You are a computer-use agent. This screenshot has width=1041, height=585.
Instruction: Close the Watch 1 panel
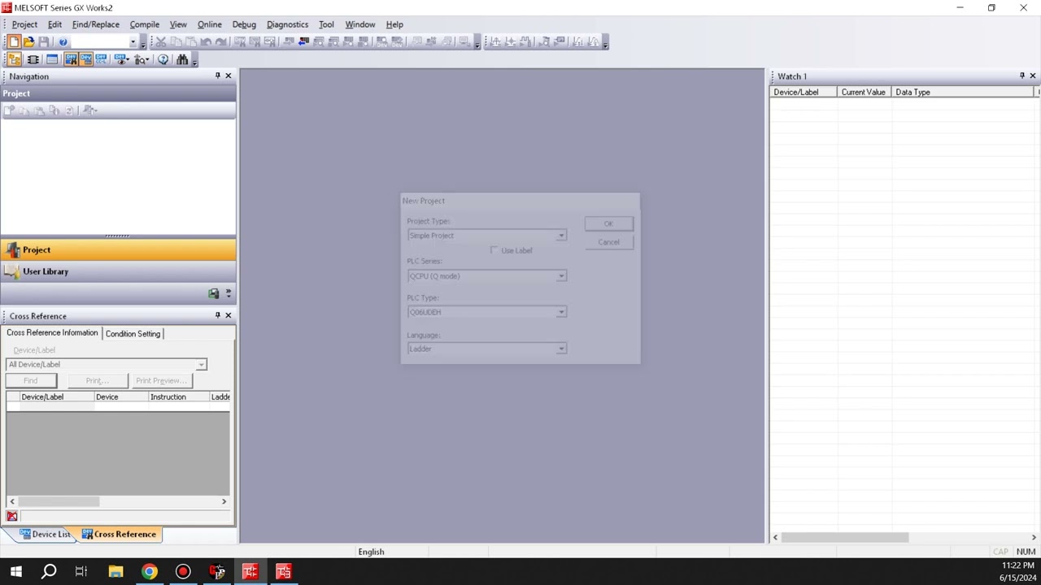[1033, 76]
